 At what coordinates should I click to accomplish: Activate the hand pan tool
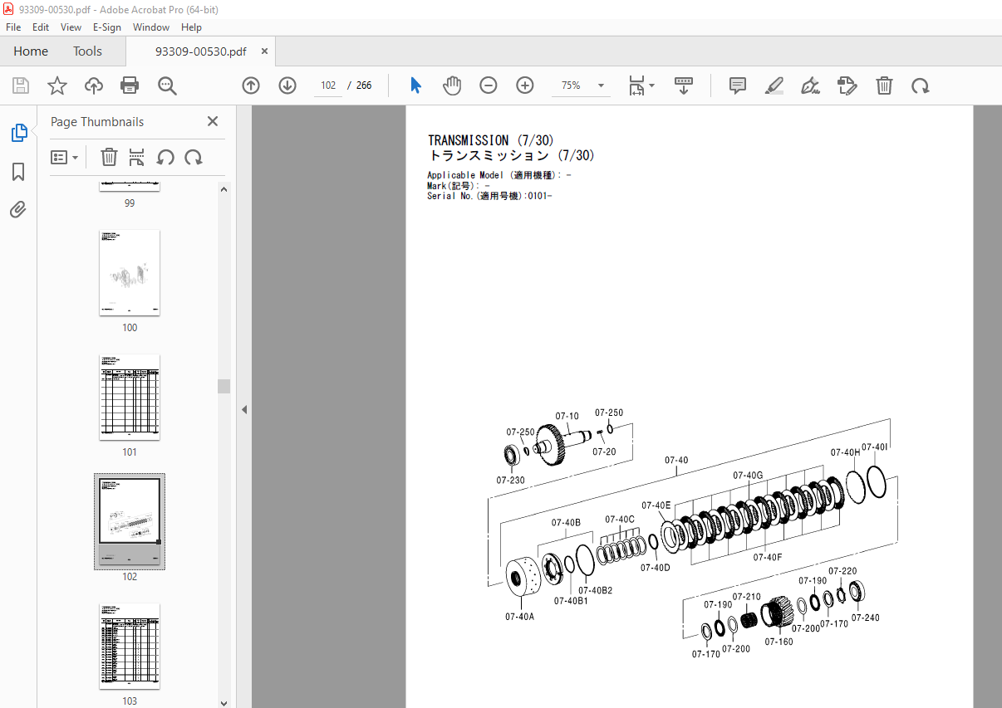(452, 85)
